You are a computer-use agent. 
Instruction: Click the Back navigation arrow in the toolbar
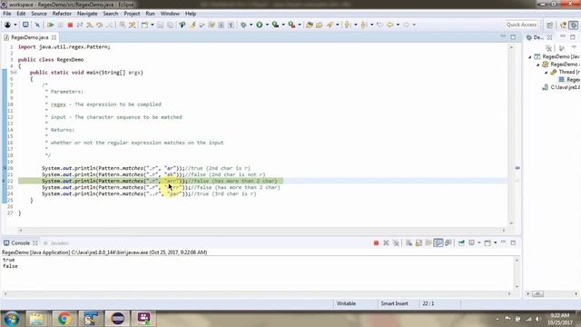point(389,25)
